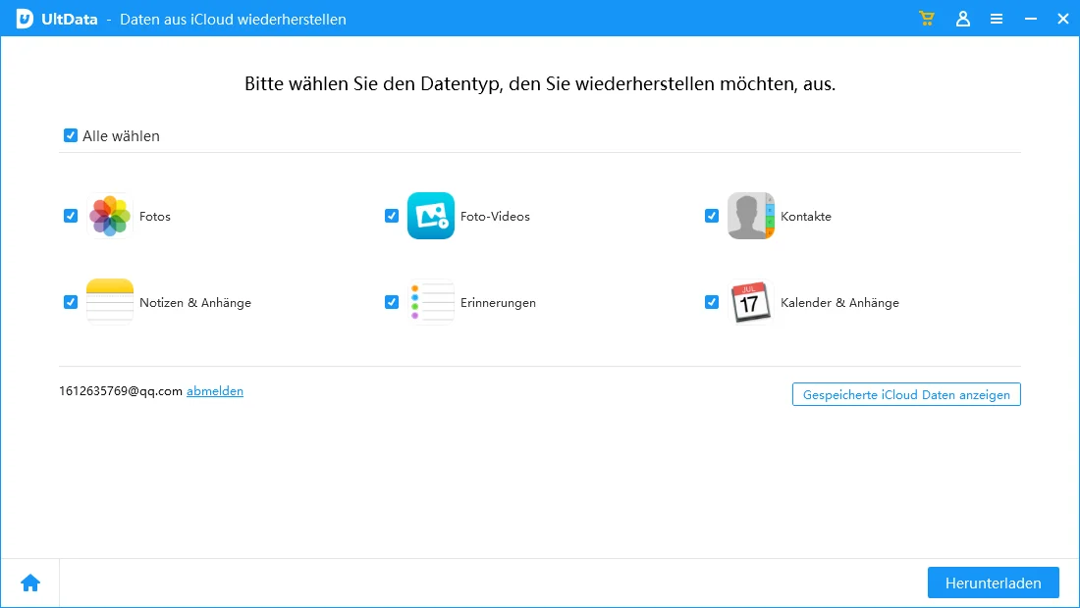The width and height of the screenshot is (1080, 608).
Task: Click the Kontakte address book icon
Action: pos(751,216)
